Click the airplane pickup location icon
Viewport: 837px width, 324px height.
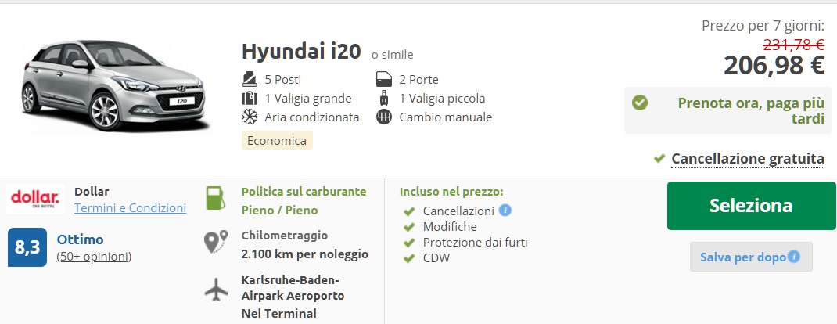click(216, 290)
